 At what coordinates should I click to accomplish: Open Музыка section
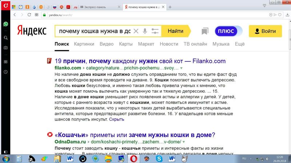(x=221, y=44)
